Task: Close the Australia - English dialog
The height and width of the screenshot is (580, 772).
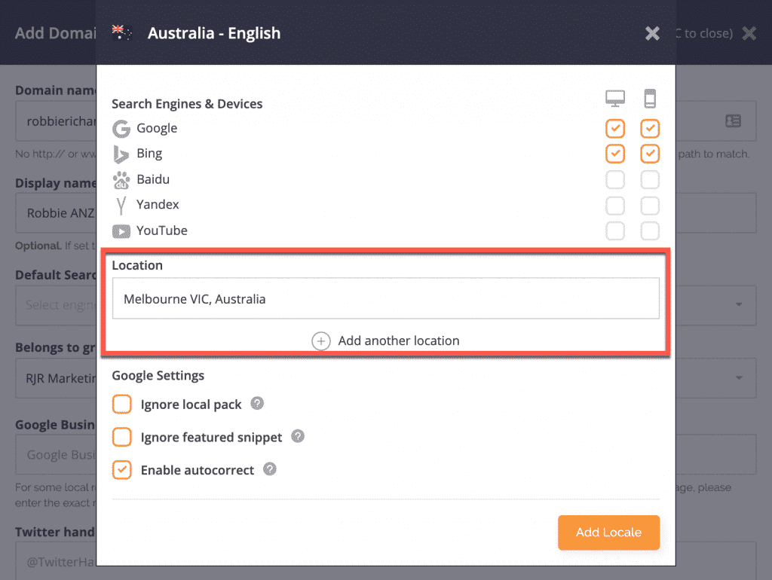Action: pos(652,33)
